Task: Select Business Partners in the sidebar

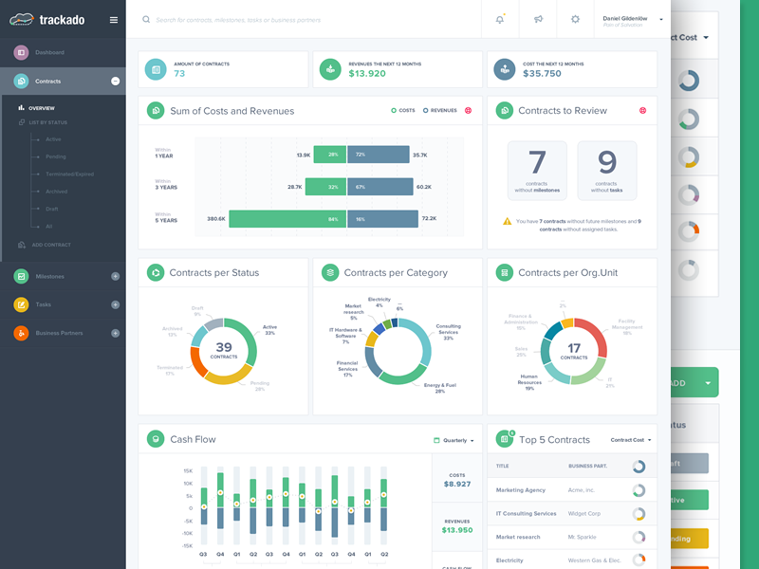Action: click(x=59, y=333)
